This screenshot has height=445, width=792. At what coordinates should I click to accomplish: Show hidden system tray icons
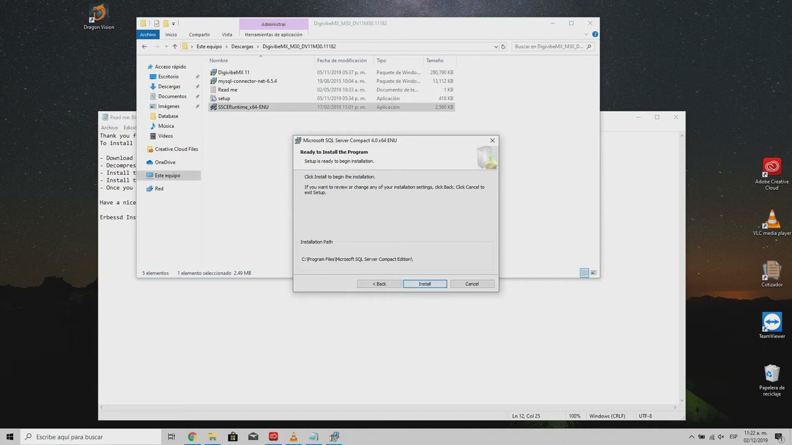[x=692, y=437]
